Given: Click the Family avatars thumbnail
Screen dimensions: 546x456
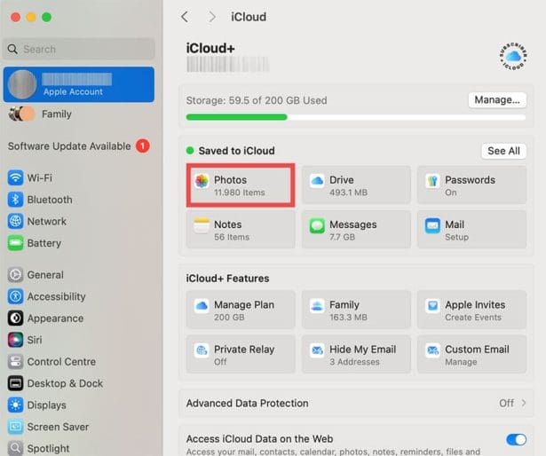Looking at the screenshot, I should 21,114.
